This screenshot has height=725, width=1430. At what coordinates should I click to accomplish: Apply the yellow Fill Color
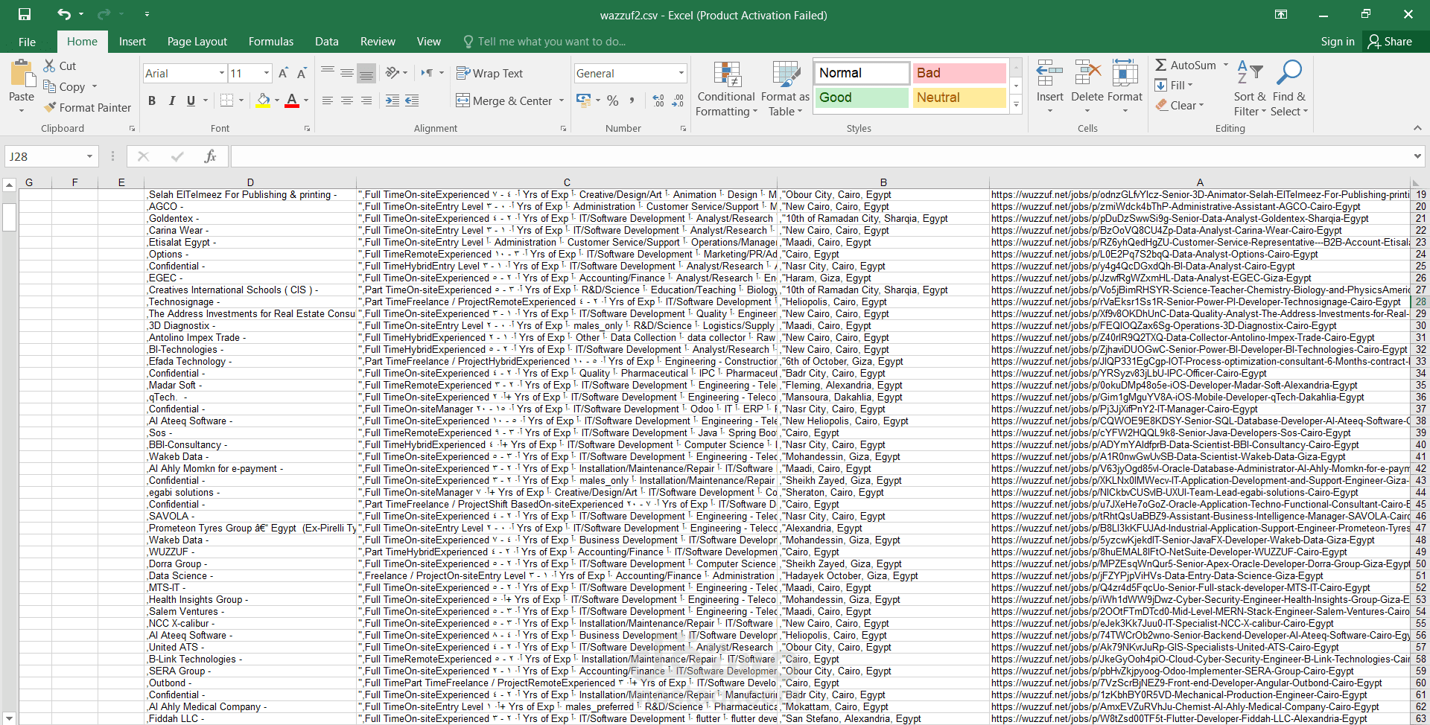264,100
